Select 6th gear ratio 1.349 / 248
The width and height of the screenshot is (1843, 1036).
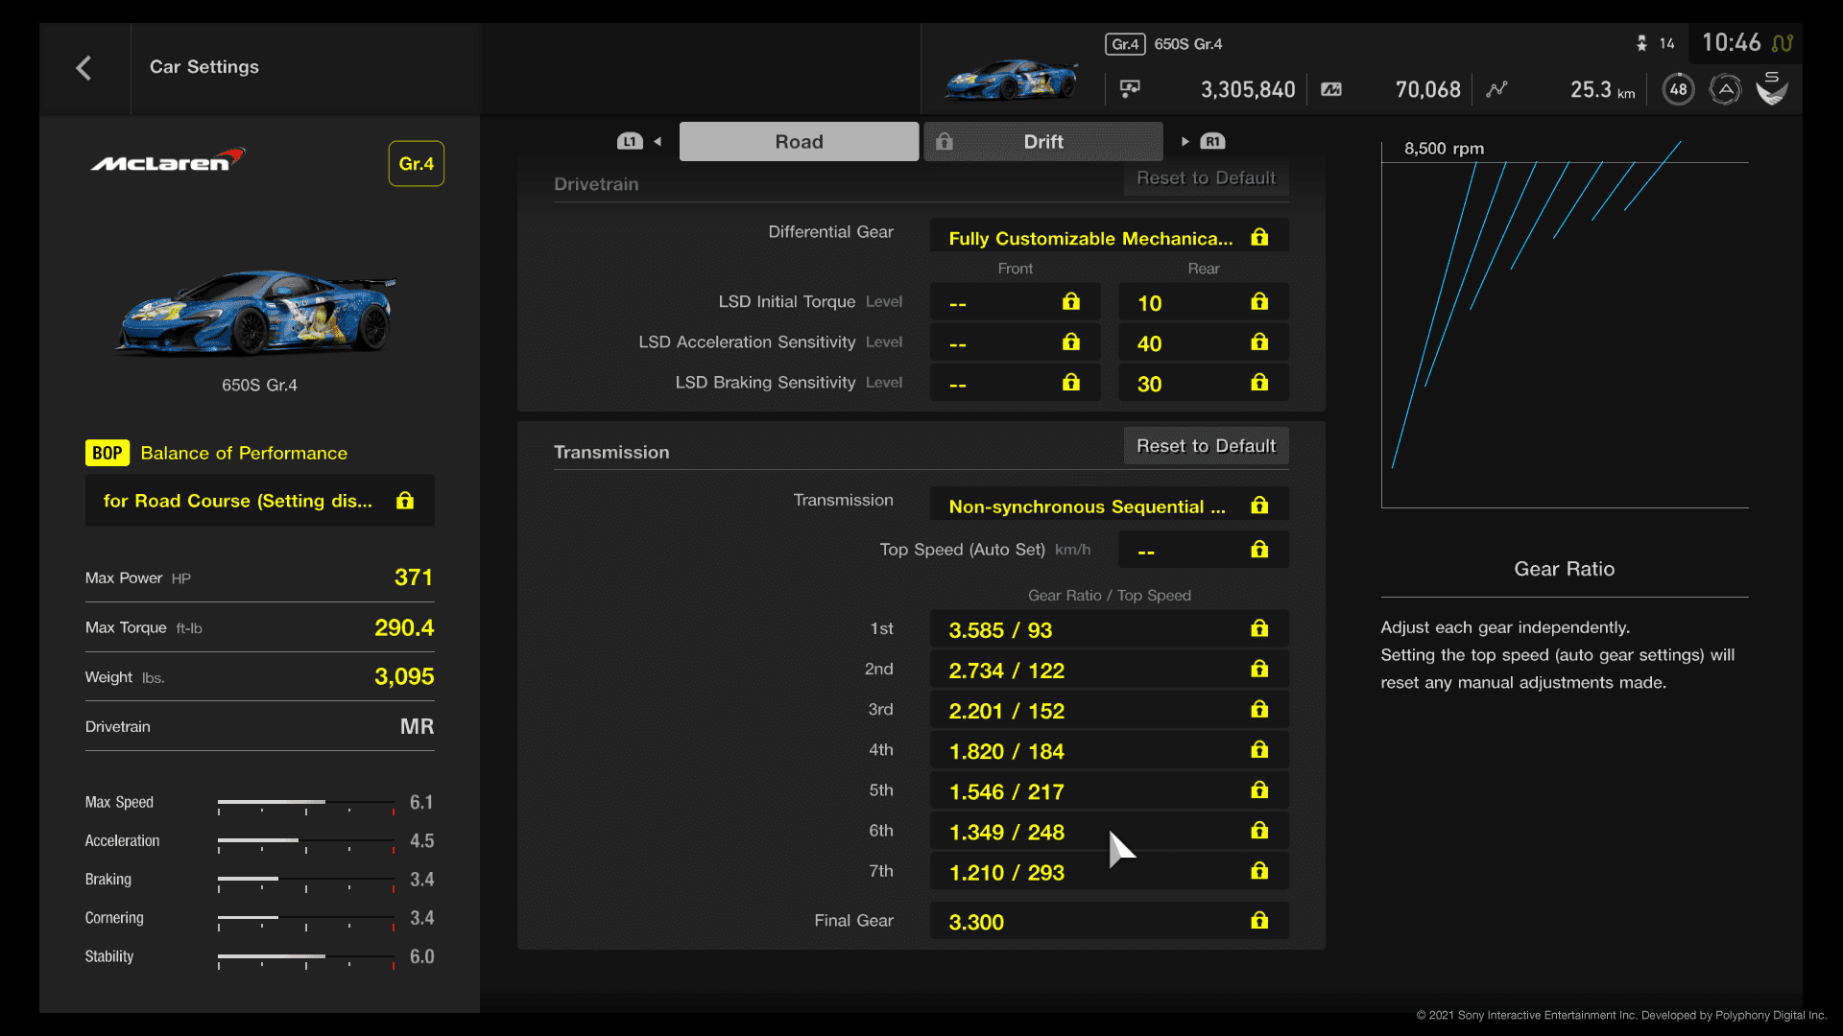[1110, 831]
